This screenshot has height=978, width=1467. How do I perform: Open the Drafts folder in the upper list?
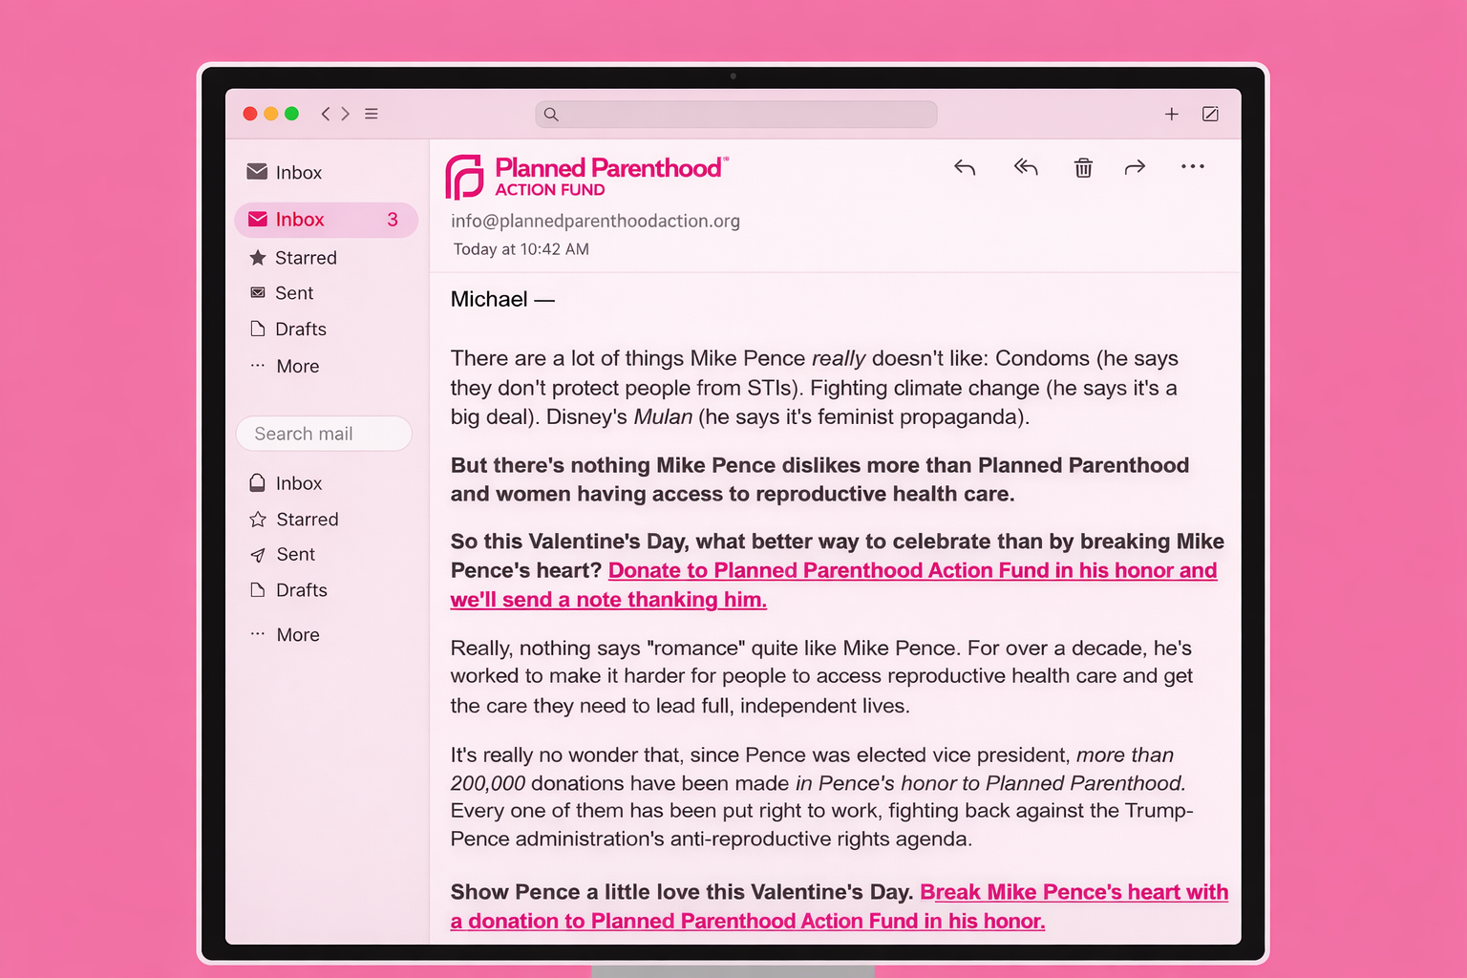tap(301, 330)
